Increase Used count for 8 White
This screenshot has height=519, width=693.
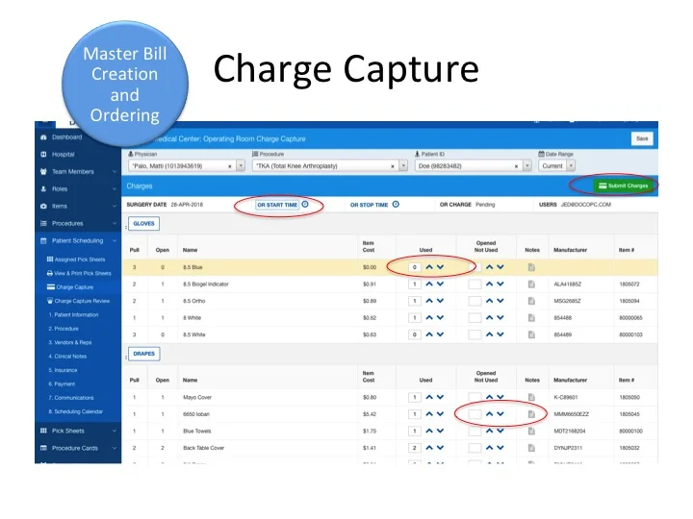coord(429,317)
